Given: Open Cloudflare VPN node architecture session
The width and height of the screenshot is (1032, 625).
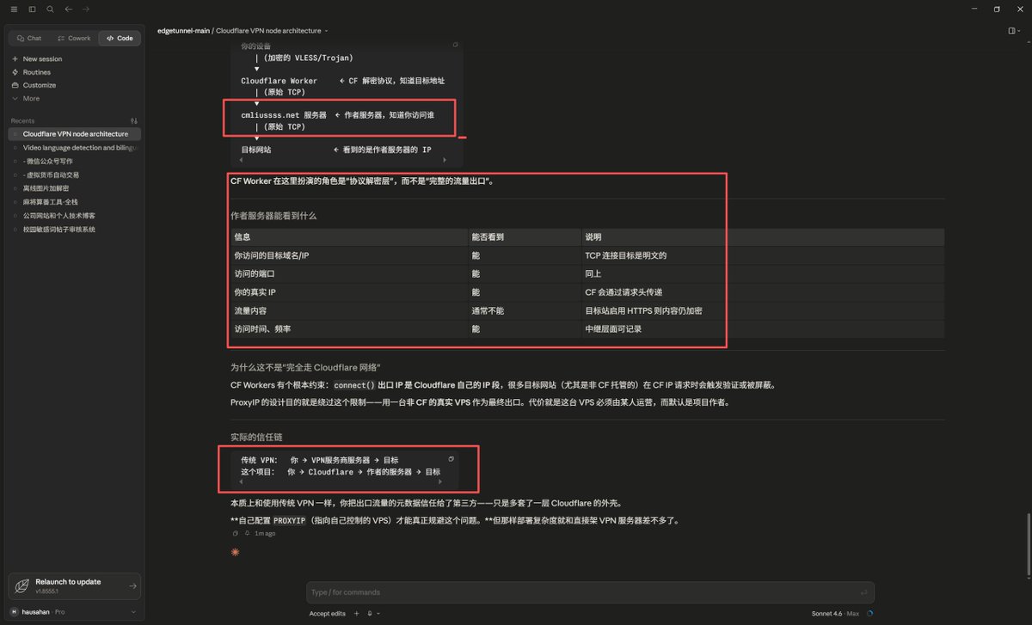Looking at the screenshot, I should pos(74,134).
